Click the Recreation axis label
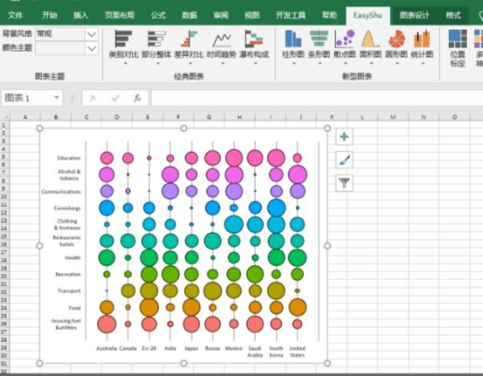Screen dimensions: 483x376 click(x=67, y=274)
